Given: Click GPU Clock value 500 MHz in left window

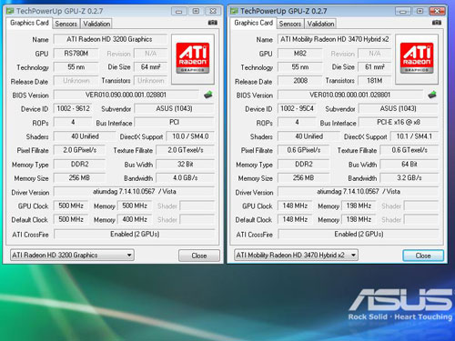Looking at the screenshot, I should (71, 206).
